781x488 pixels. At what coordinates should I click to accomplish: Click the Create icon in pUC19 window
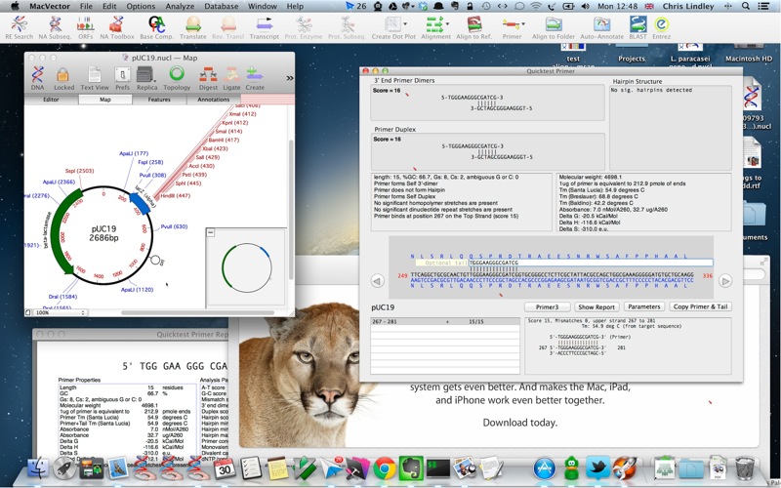click(255, 78)
